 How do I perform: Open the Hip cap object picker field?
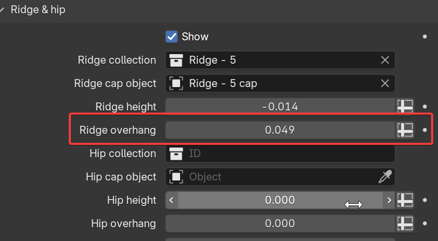tap(280, 177)
